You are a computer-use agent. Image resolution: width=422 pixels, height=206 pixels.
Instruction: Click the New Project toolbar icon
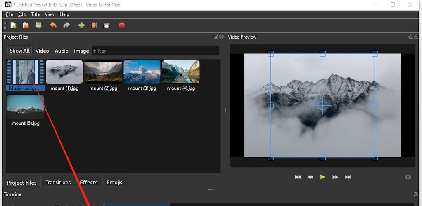[x=13, y=25]
